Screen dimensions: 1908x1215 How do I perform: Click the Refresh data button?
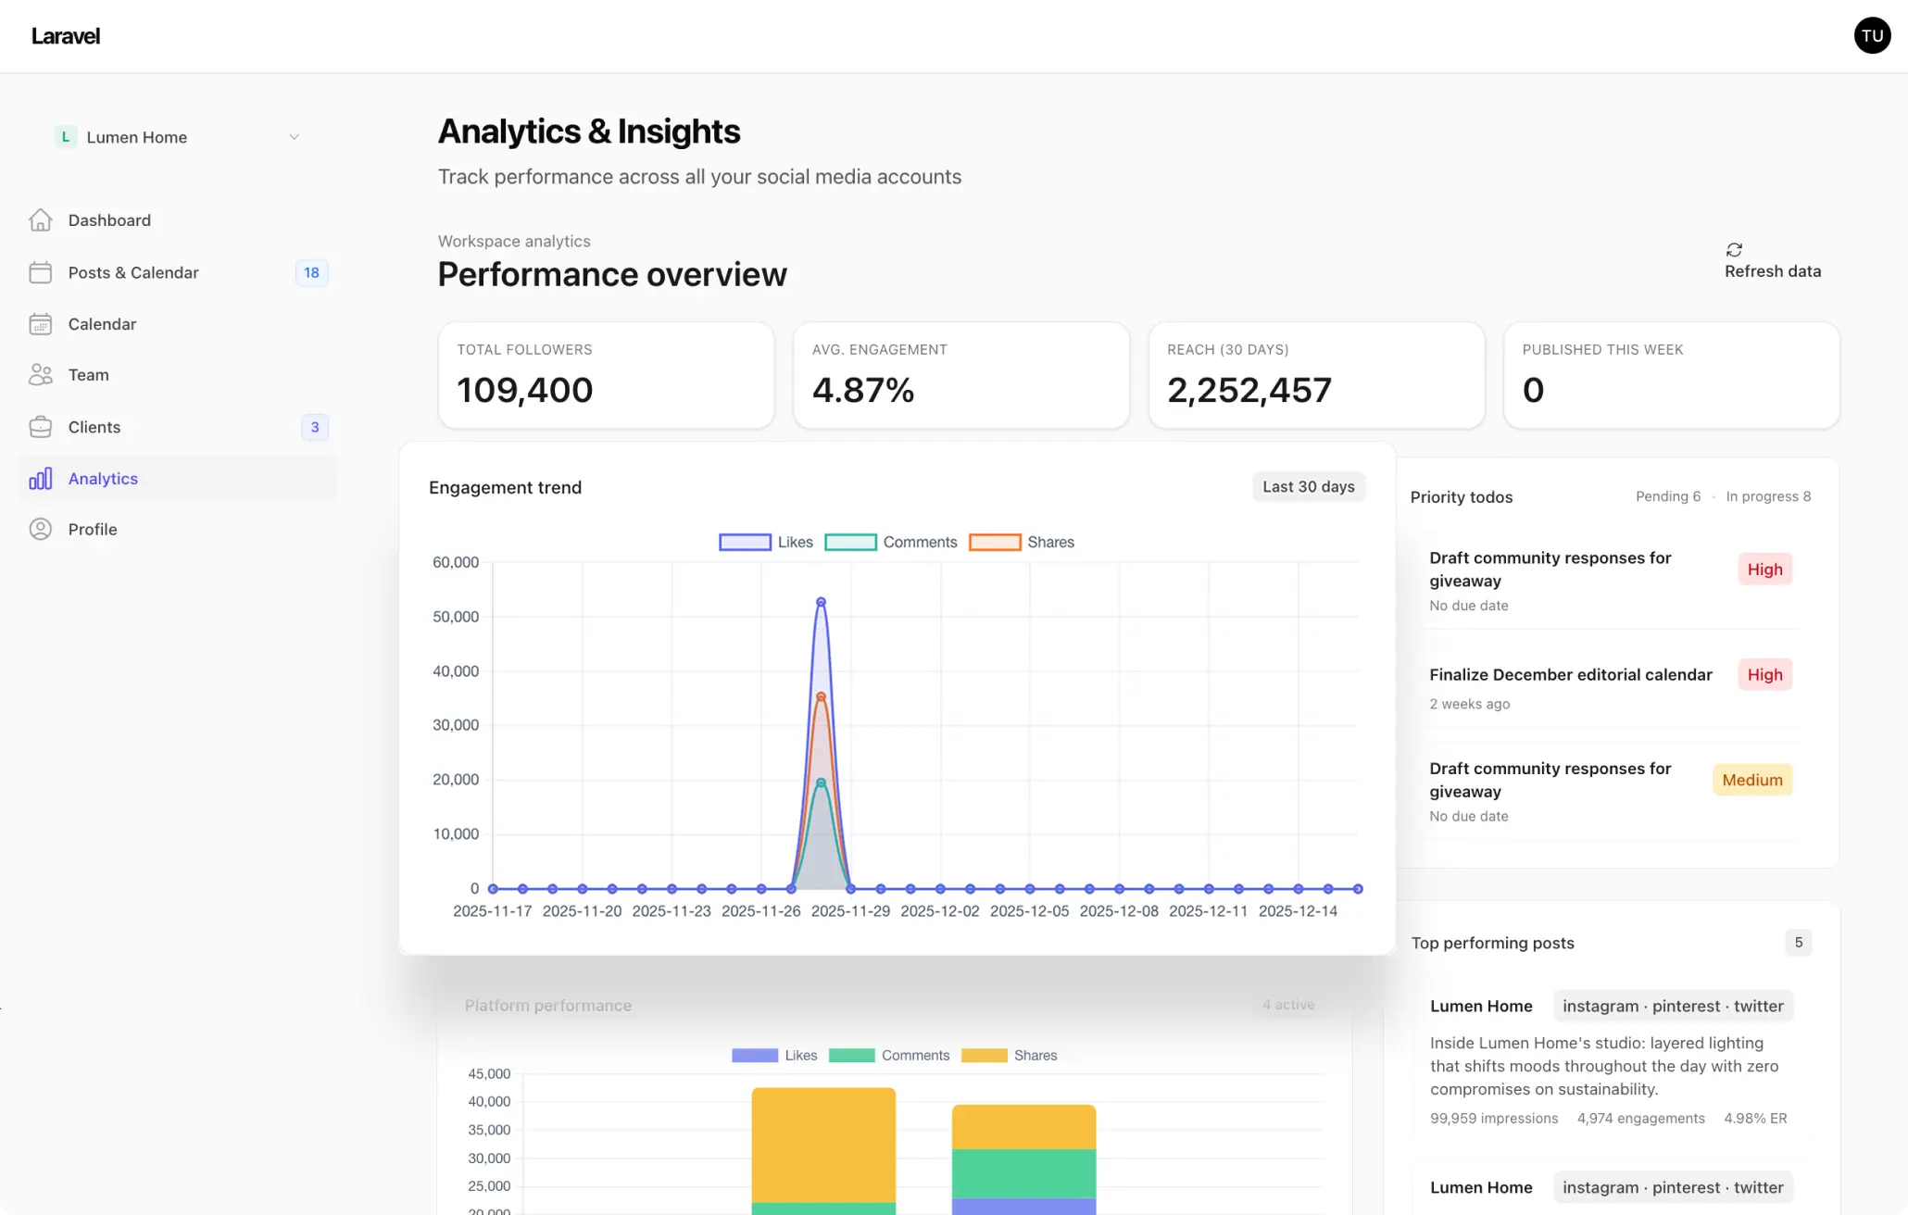click(x=1772, y=261)
